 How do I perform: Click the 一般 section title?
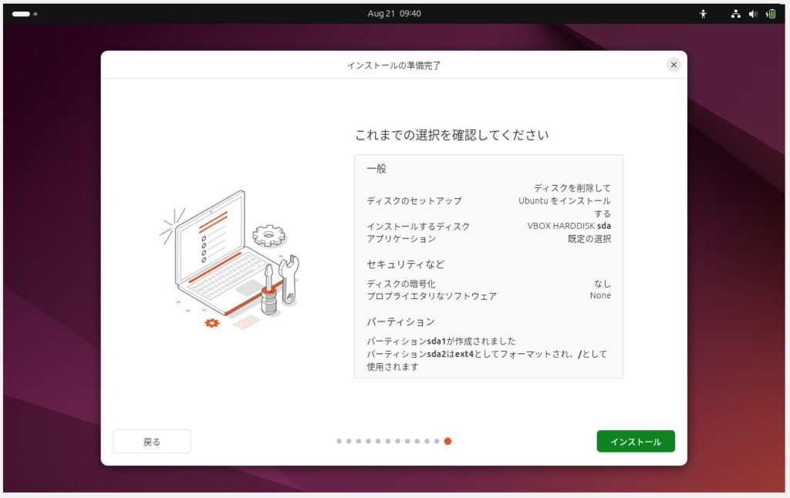click(x=376, y=169)
